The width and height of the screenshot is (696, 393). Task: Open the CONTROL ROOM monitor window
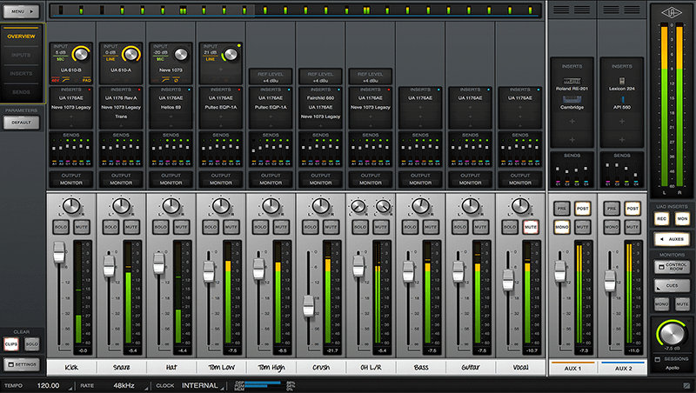672,267
